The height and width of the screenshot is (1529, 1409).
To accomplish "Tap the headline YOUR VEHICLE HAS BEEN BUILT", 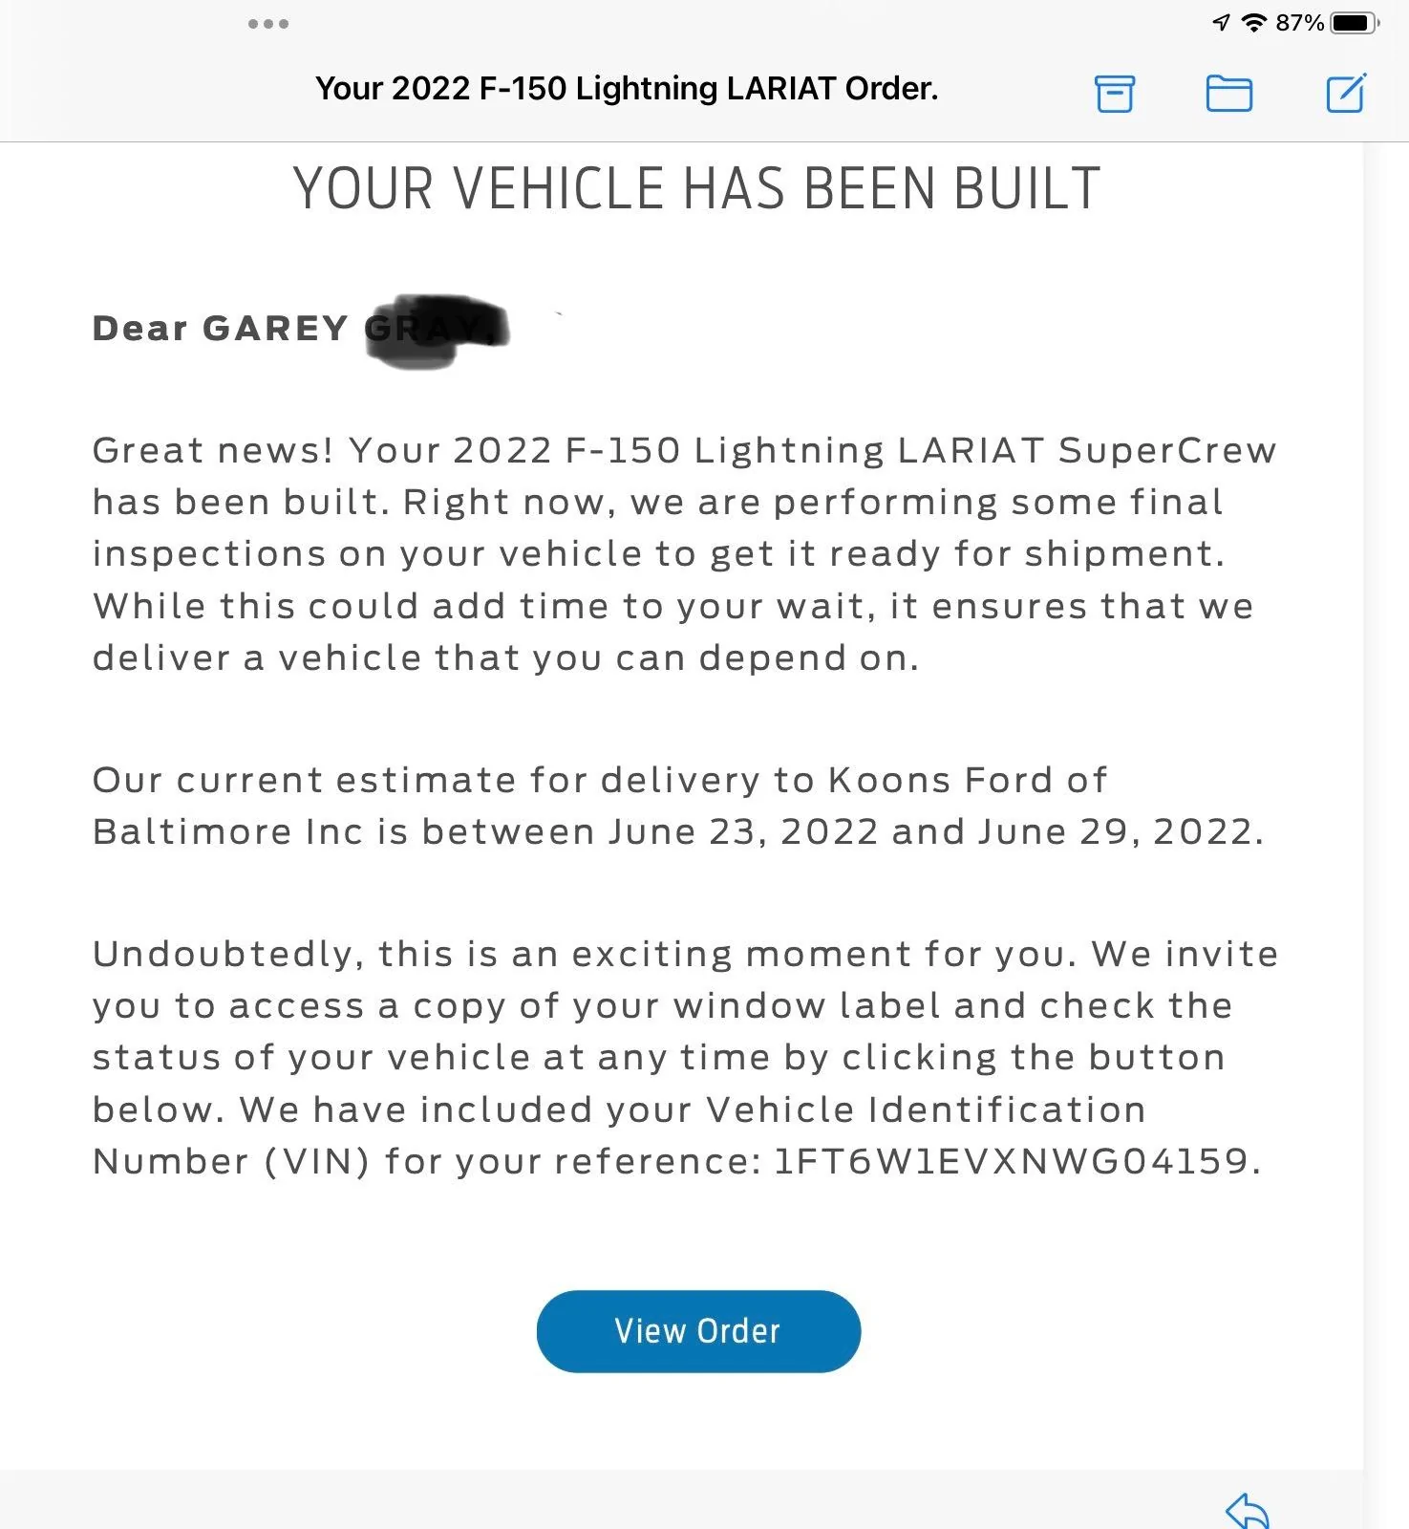I will tap(696, 188).
